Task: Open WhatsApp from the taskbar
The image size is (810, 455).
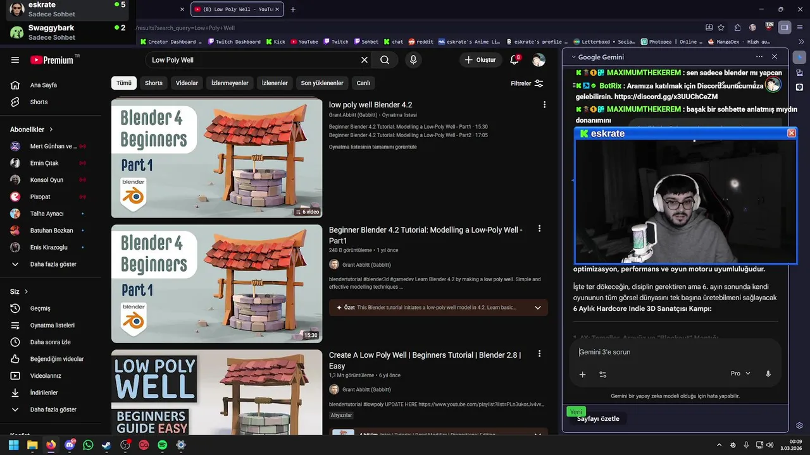Action: (x=88, y=445)
